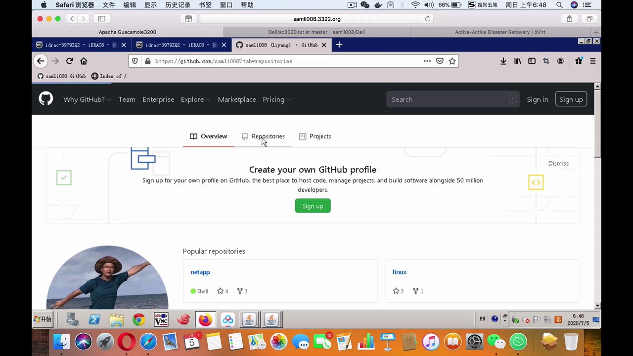This screenshot has width=633, height=356.
Task: Open Firefox library icon
Action: point(518,61)
